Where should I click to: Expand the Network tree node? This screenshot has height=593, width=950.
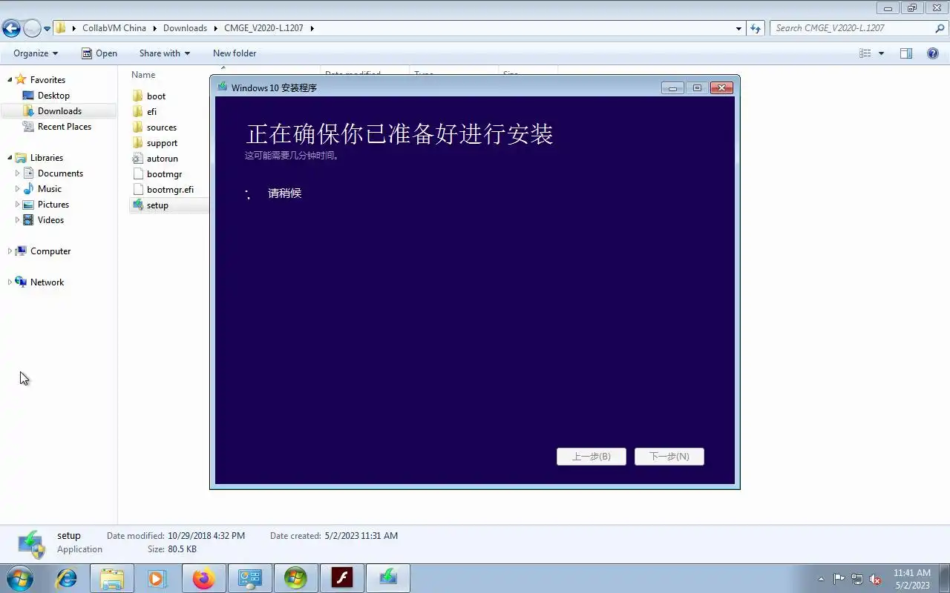click(x=10, y=282)
